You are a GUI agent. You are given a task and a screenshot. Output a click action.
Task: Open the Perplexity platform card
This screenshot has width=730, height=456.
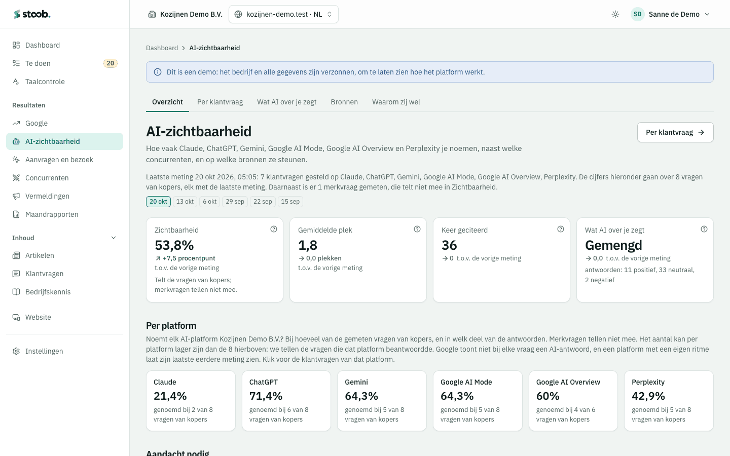[669, 401]
